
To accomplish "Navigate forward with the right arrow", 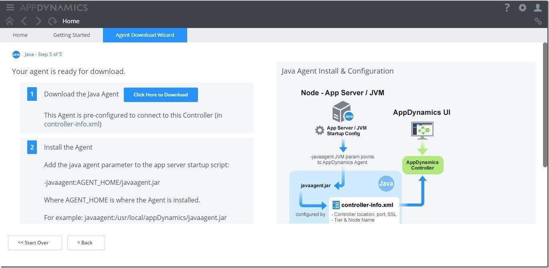I will click(38, 21).
